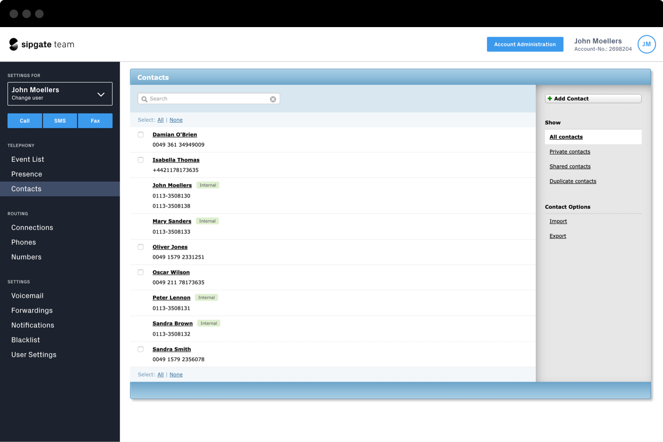Click the green plus icon on Add Contact
Screen dimensions: 663x442
(x=550, y=98)
